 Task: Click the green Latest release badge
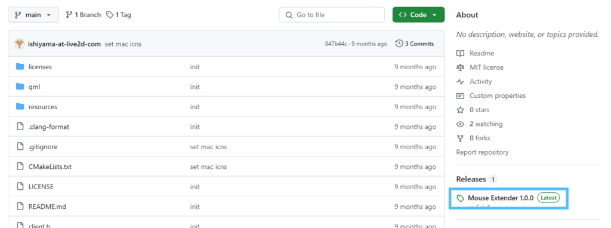(548, 198)
